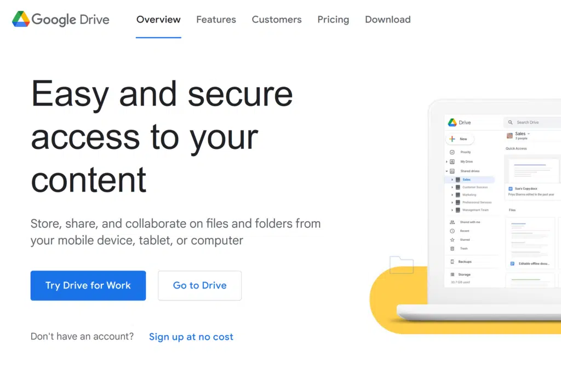Click the Starred star icon
The width and height of the screenshot is (561, 392).
pyautogui.click(x=452, y=240)
